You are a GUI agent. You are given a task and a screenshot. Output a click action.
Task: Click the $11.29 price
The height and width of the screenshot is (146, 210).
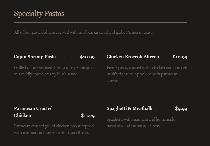88,116
